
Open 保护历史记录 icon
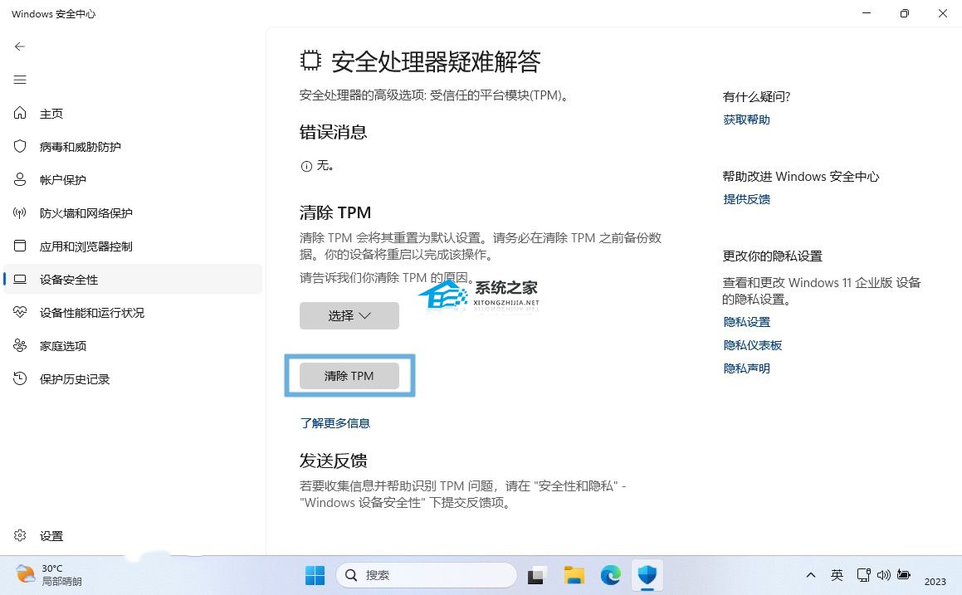point(18,378)
